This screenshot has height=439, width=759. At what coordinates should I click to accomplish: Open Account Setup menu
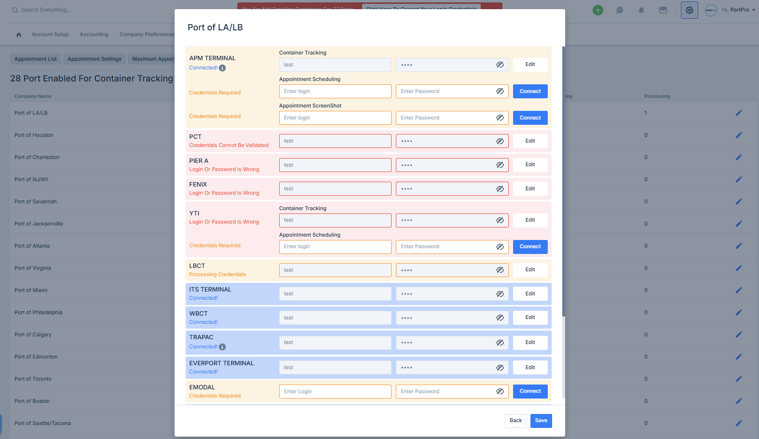pyautogui.click(x=50, y=35)
